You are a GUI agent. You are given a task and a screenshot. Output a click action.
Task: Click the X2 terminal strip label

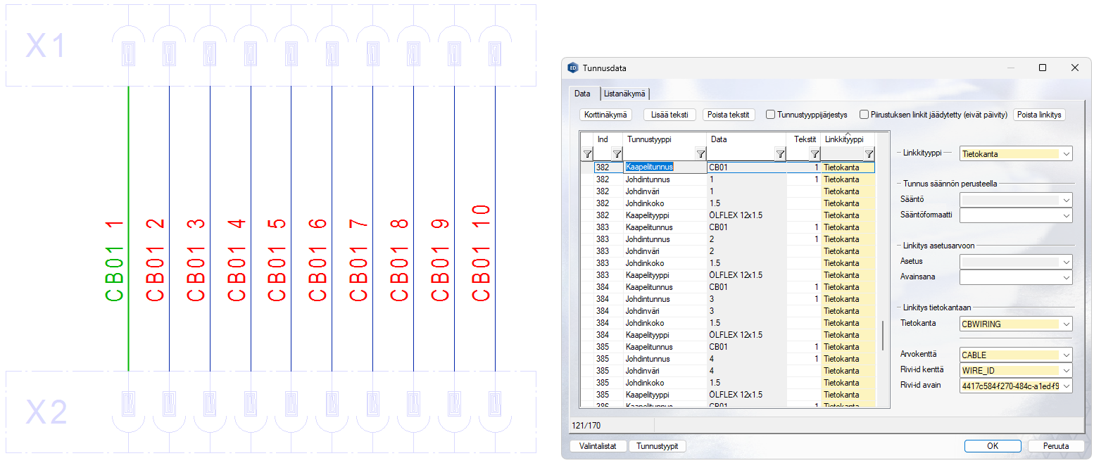(46, 412)
